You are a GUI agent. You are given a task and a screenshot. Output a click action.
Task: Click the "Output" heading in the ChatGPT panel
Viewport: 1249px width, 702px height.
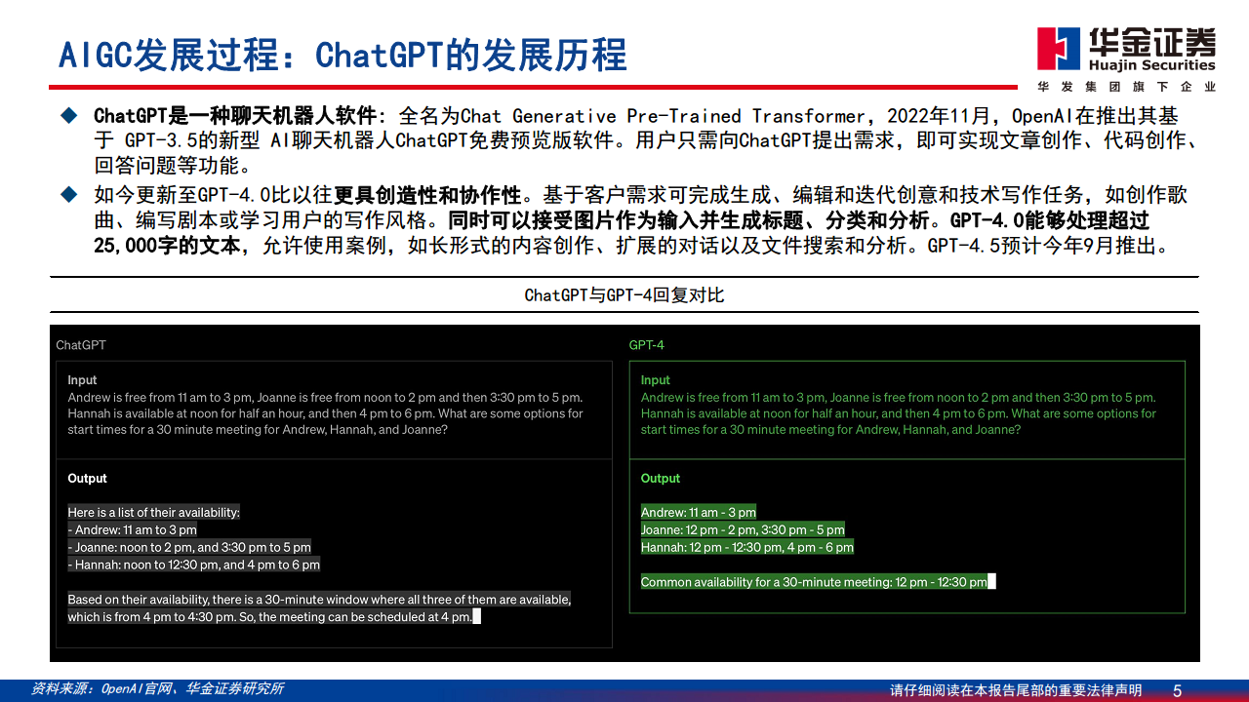tap(87, 479)
